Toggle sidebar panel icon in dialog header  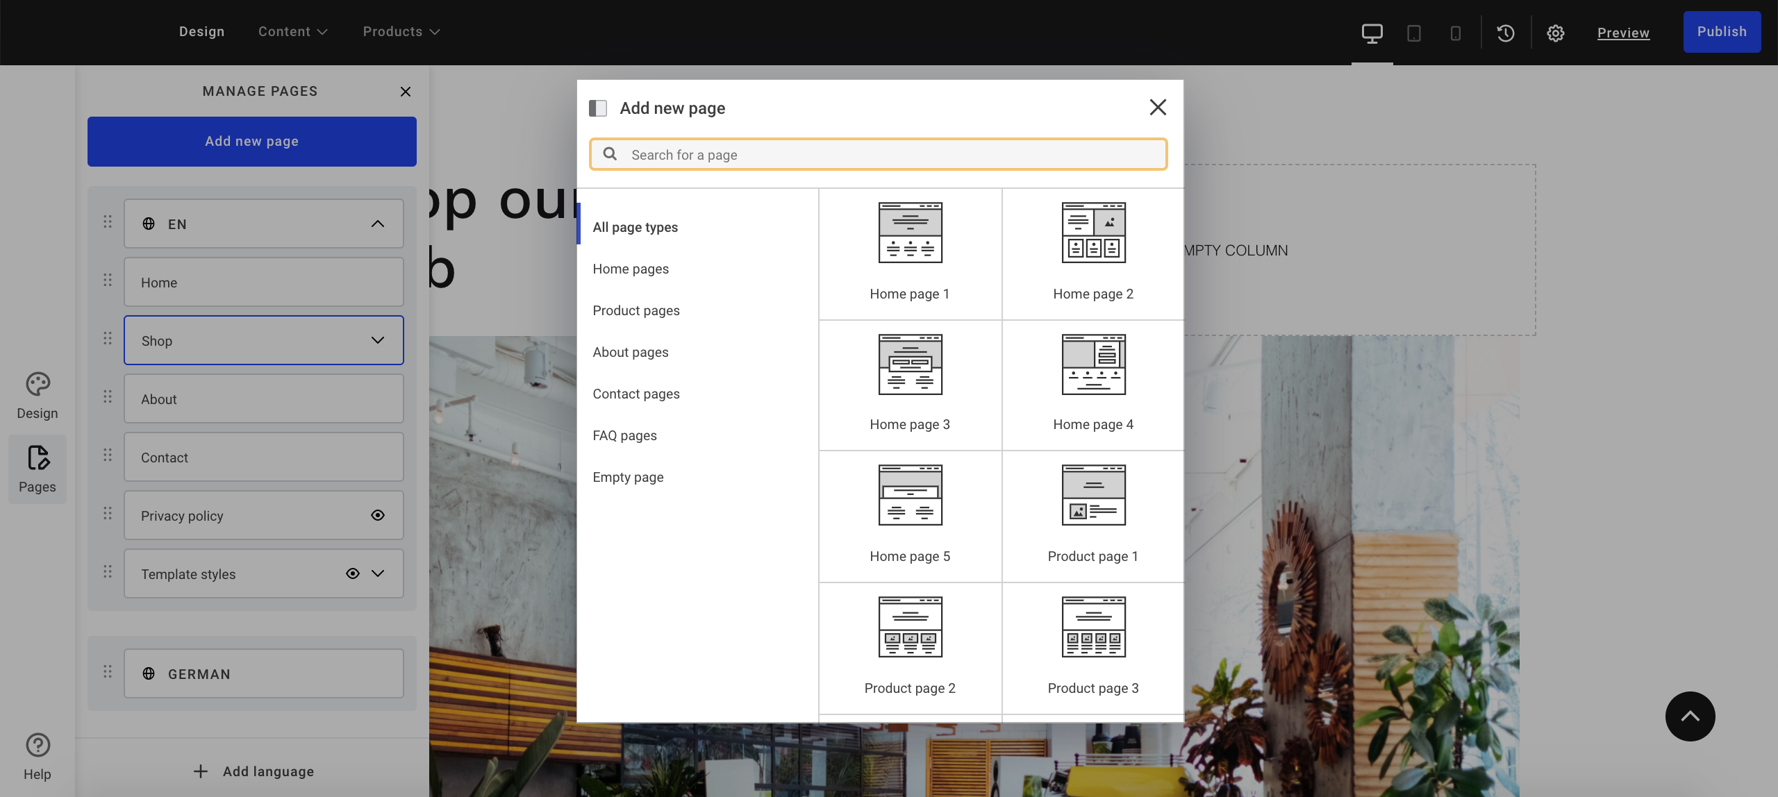(598, 108)
